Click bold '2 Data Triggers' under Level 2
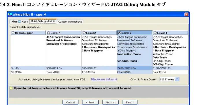The image size is (202, 105). 92,51
